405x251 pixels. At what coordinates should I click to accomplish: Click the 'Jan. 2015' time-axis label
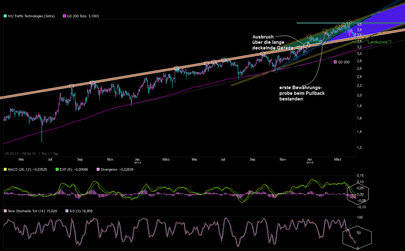310,161
